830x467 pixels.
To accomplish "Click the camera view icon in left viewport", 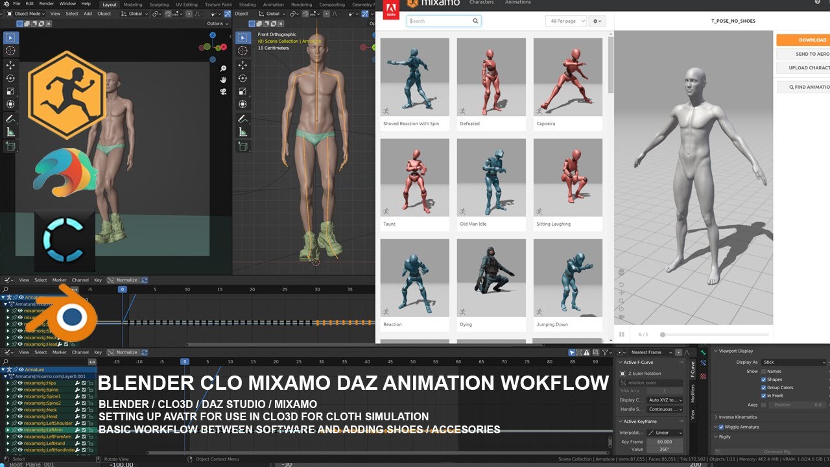I will (x=223, y=91).
